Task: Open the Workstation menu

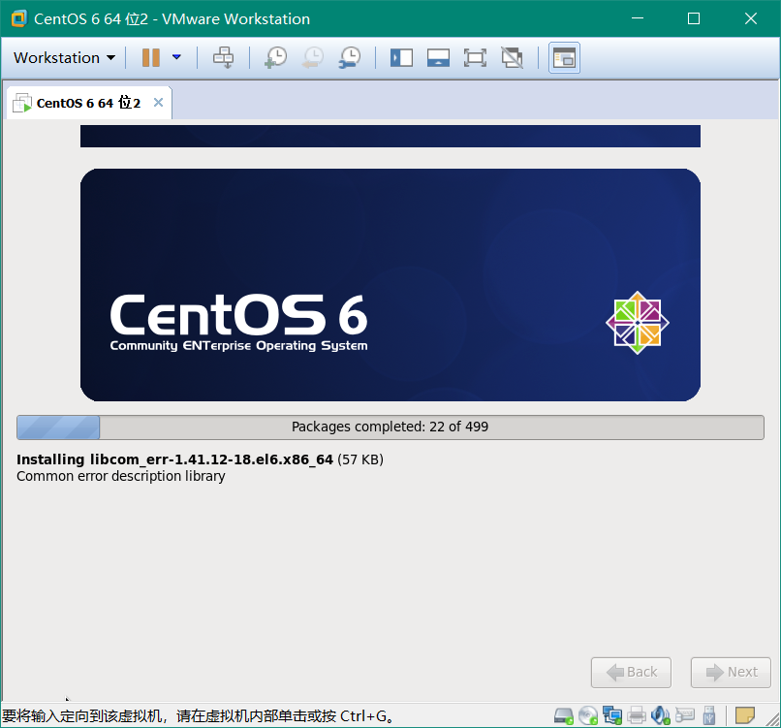Action: coord(64,58)
